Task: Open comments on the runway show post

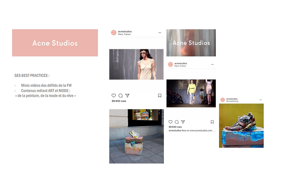Action: (177, 122)
